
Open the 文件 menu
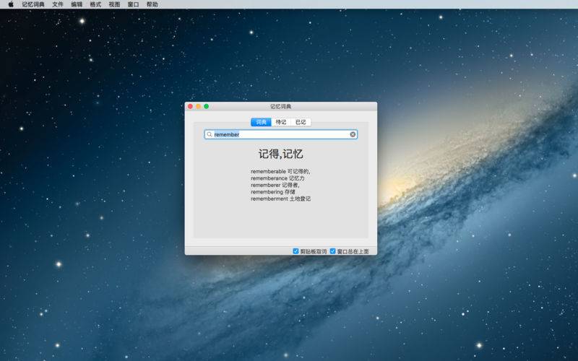[58, 4]
